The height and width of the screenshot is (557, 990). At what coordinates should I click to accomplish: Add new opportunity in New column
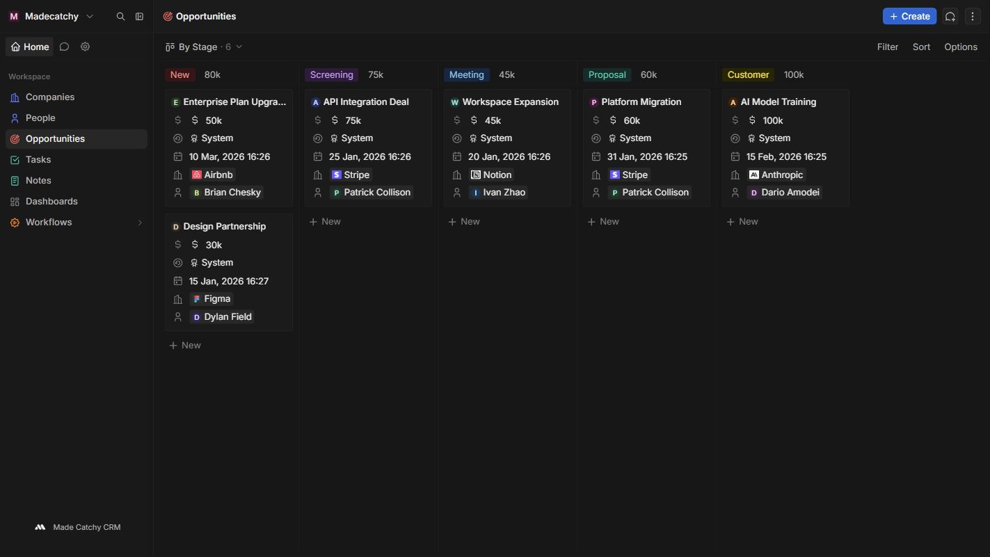[x=185, y=345]
